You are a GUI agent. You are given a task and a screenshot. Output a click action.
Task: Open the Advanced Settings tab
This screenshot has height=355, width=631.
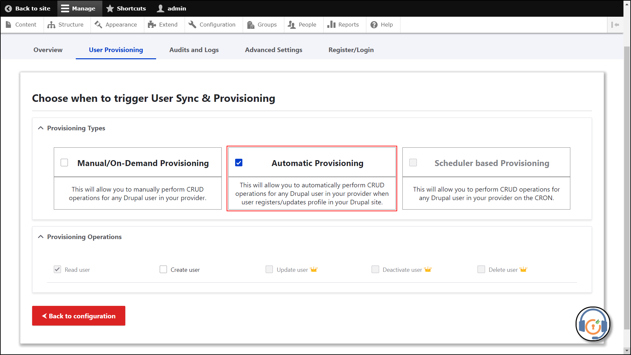coord(273,50)
